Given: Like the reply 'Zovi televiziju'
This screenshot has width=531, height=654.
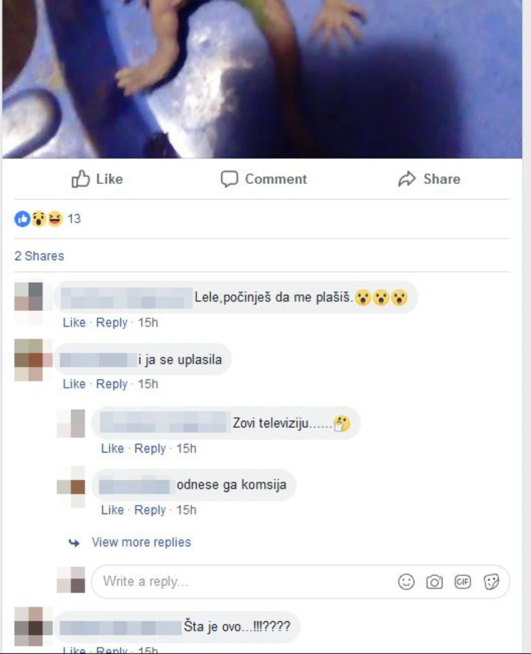Looking at the screenshot, I should (x=112, y=448).
